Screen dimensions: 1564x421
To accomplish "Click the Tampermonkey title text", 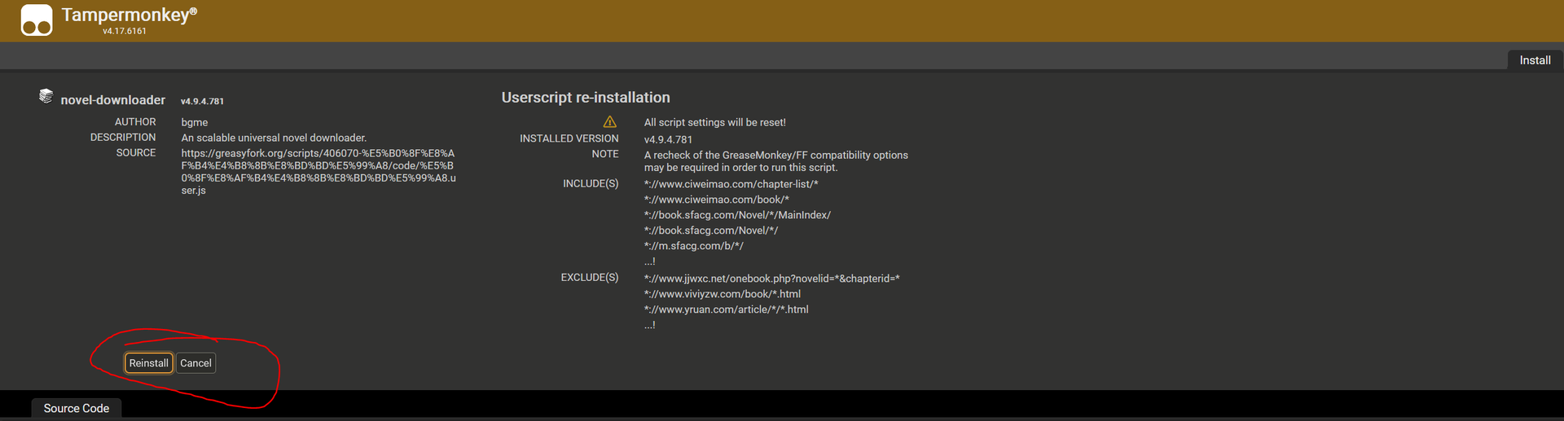I will (x=129, y=15).
